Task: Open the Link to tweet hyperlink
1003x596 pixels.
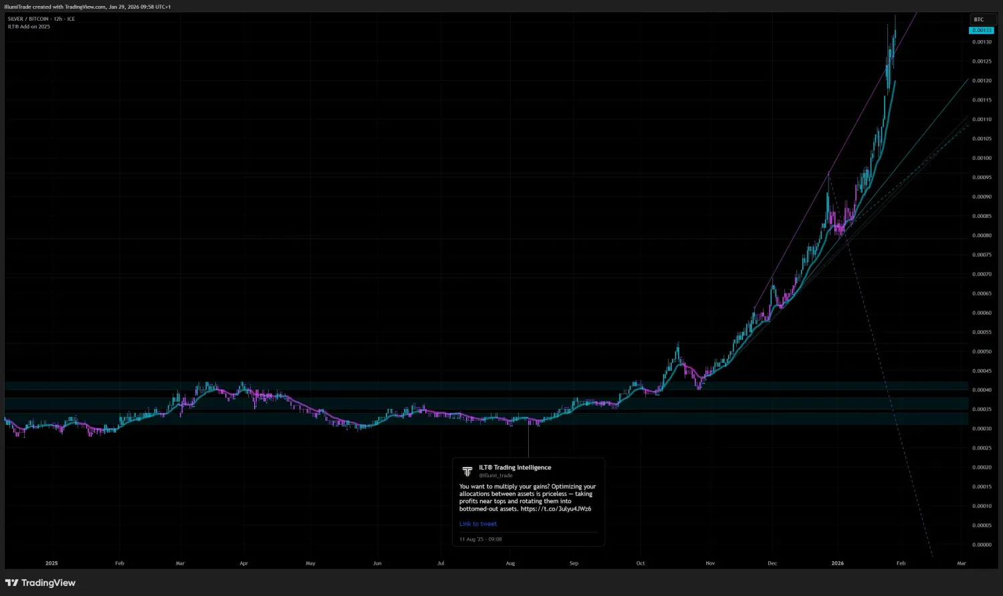Action: (477, 524)
